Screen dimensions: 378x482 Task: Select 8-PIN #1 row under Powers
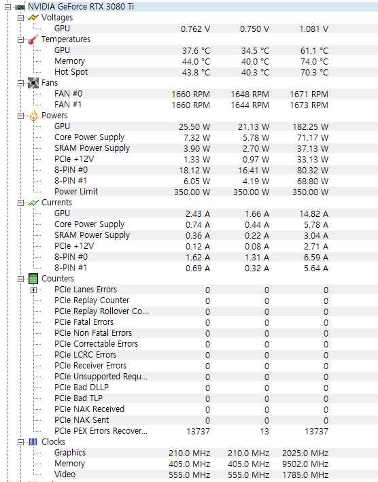tap(216, 181)
